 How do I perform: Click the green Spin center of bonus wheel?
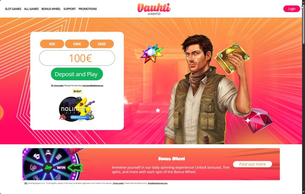[48, 167]
